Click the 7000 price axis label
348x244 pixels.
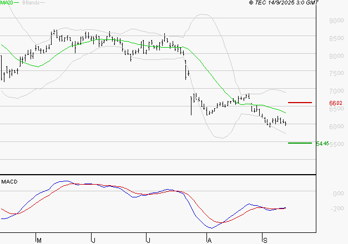(x=336, y=91)
